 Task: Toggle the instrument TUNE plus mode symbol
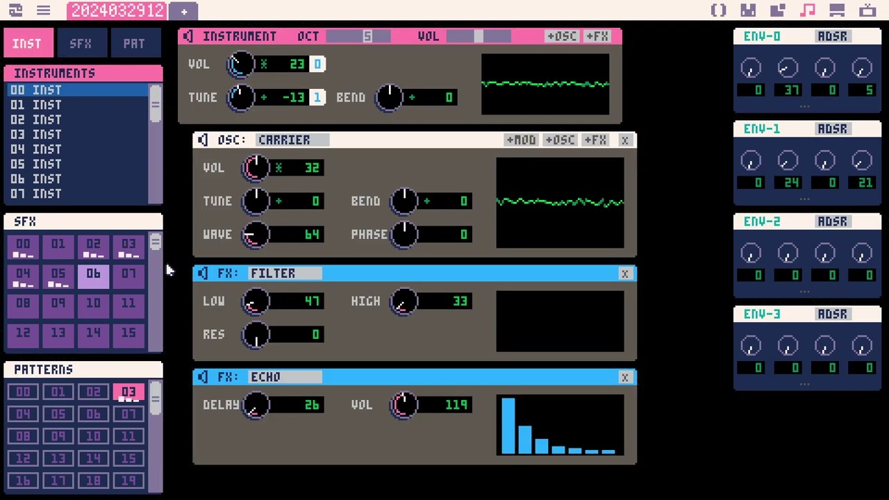[263, 97]
